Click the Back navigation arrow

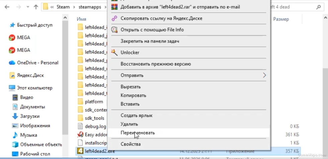pyautogui.click(x=7, y=7)
